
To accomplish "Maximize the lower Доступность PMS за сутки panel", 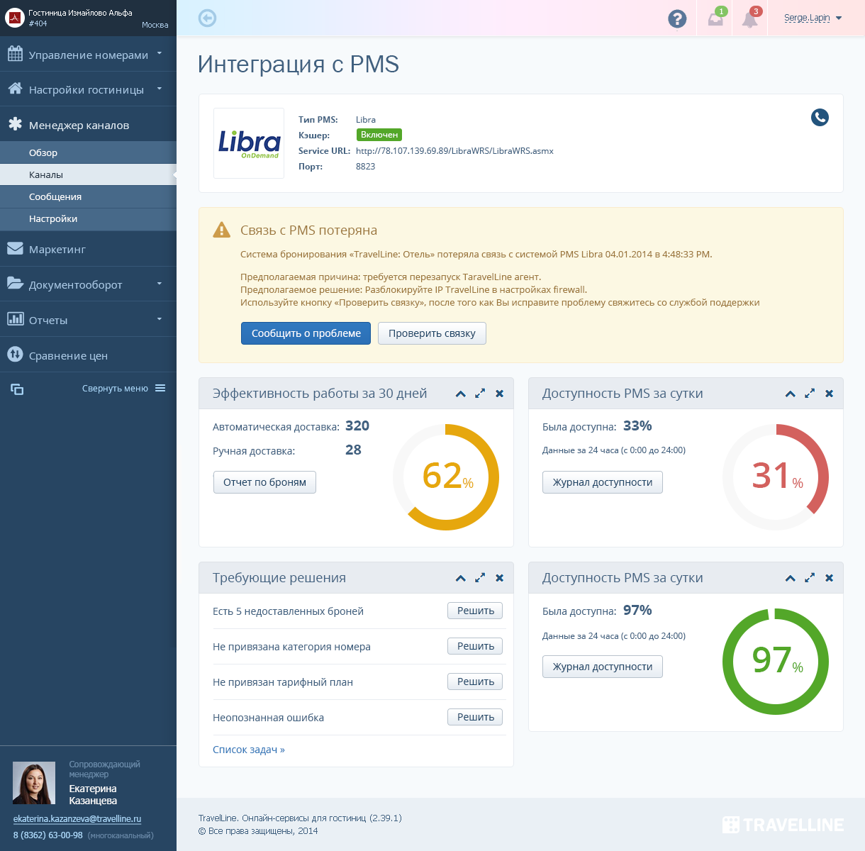I will pos(810,577).
